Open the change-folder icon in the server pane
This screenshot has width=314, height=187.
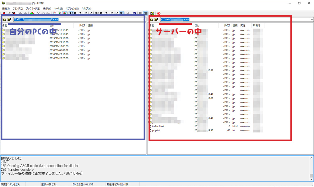tap(156, 19)
